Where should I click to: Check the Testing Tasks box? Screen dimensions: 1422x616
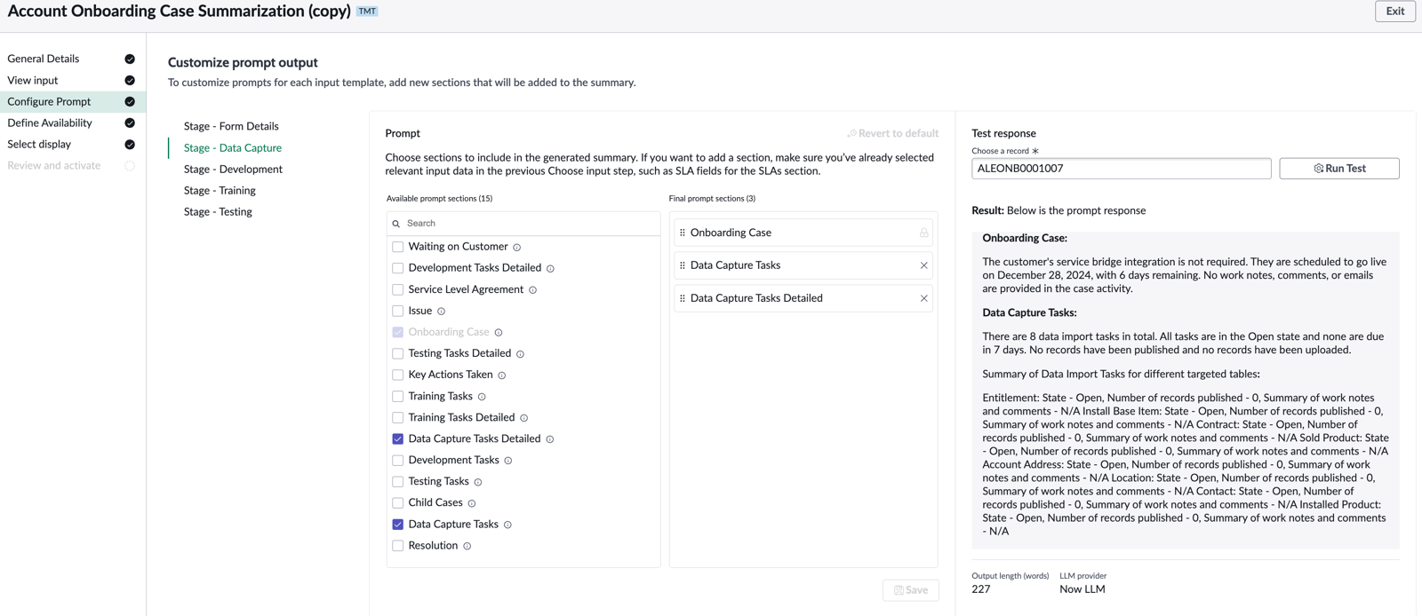pyautogui.click(x=397, y=481)
